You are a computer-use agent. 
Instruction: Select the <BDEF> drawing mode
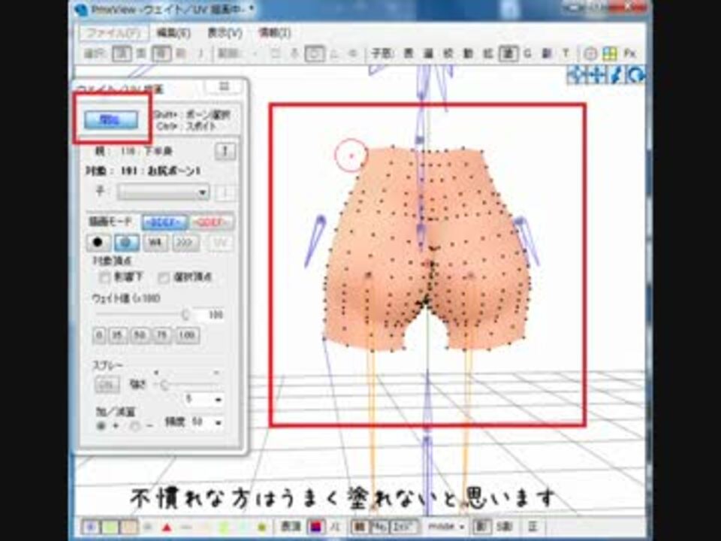pyautogui.click(x=164, y=222)
